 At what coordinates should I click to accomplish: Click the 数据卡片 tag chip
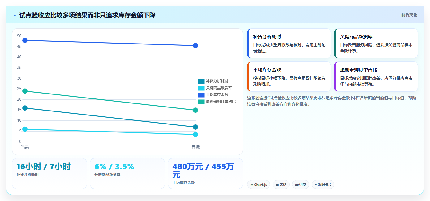click(x=323, y=185)
